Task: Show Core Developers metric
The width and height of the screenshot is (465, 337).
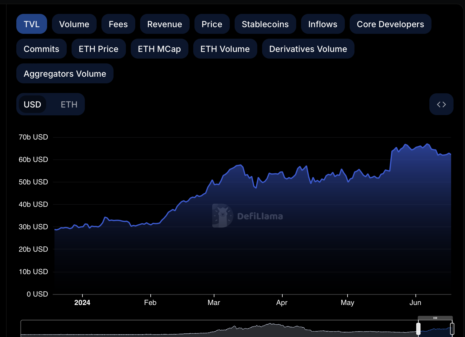Action: coord(390,24)
